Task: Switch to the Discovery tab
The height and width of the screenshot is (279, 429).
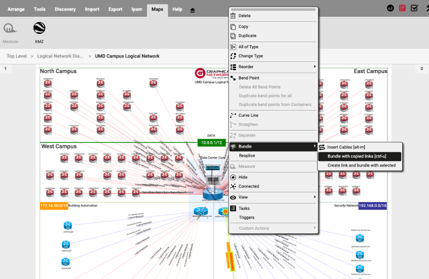Action: pyautogui.click(x=65, y=9)
